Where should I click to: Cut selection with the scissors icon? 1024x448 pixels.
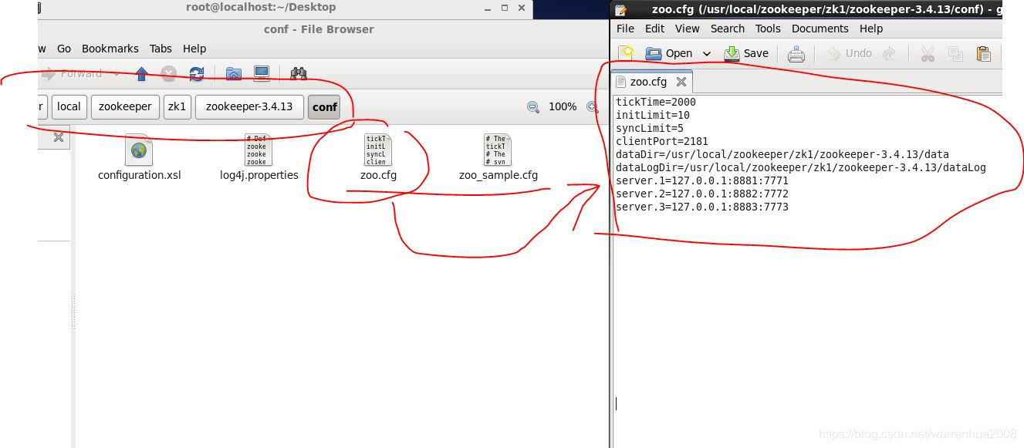click(928, 54)
